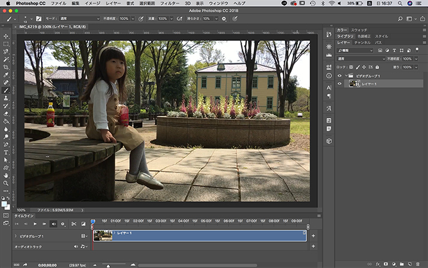Select the Magic Wand tool
This screenshot has width=428, height=268.
coord(6,59)
